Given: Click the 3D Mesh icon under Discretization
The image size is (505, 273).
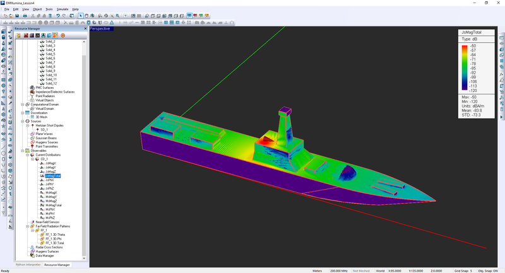Looking at the screenshot, I should coord(32,117).
